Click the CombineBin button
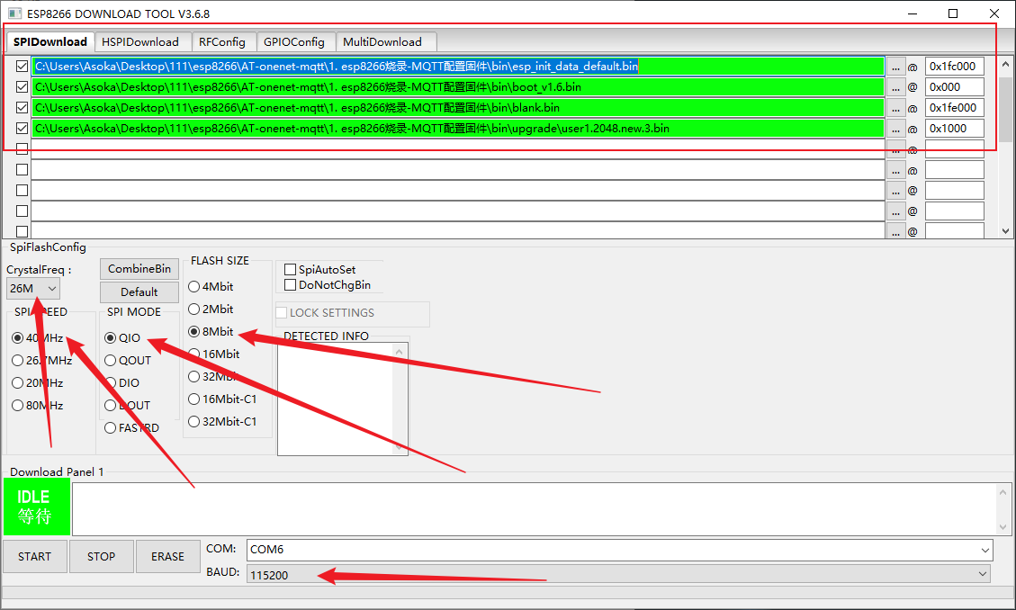The width and height of the screenshot is (1016, 610). (139, 269)
